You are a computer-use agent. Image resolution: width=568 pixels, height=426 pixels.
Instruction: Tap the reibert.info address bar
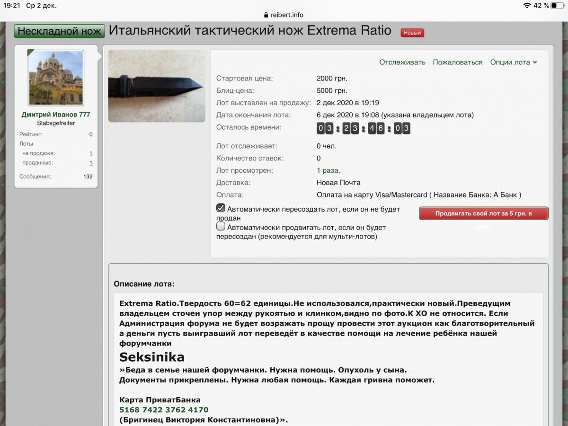tap(283, 15)
